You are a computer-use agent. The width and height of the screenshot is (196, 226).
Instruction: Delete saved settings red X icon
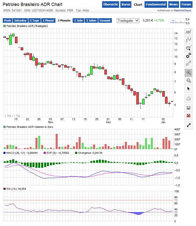coord(188,116)
